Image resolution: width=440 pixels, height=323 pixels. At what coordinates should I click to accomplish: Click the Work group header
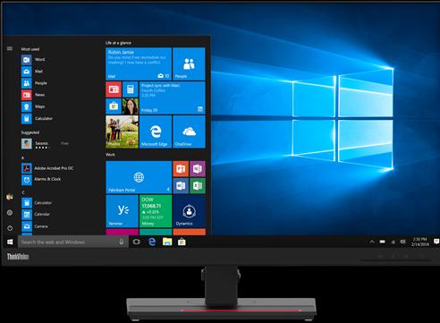tap(110, 155)
